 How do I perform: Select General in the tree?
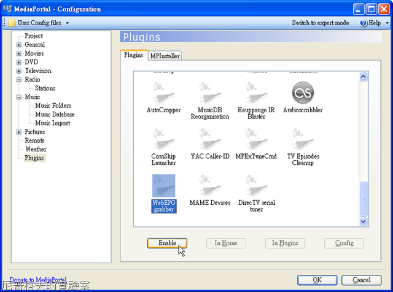pos(34,45)
